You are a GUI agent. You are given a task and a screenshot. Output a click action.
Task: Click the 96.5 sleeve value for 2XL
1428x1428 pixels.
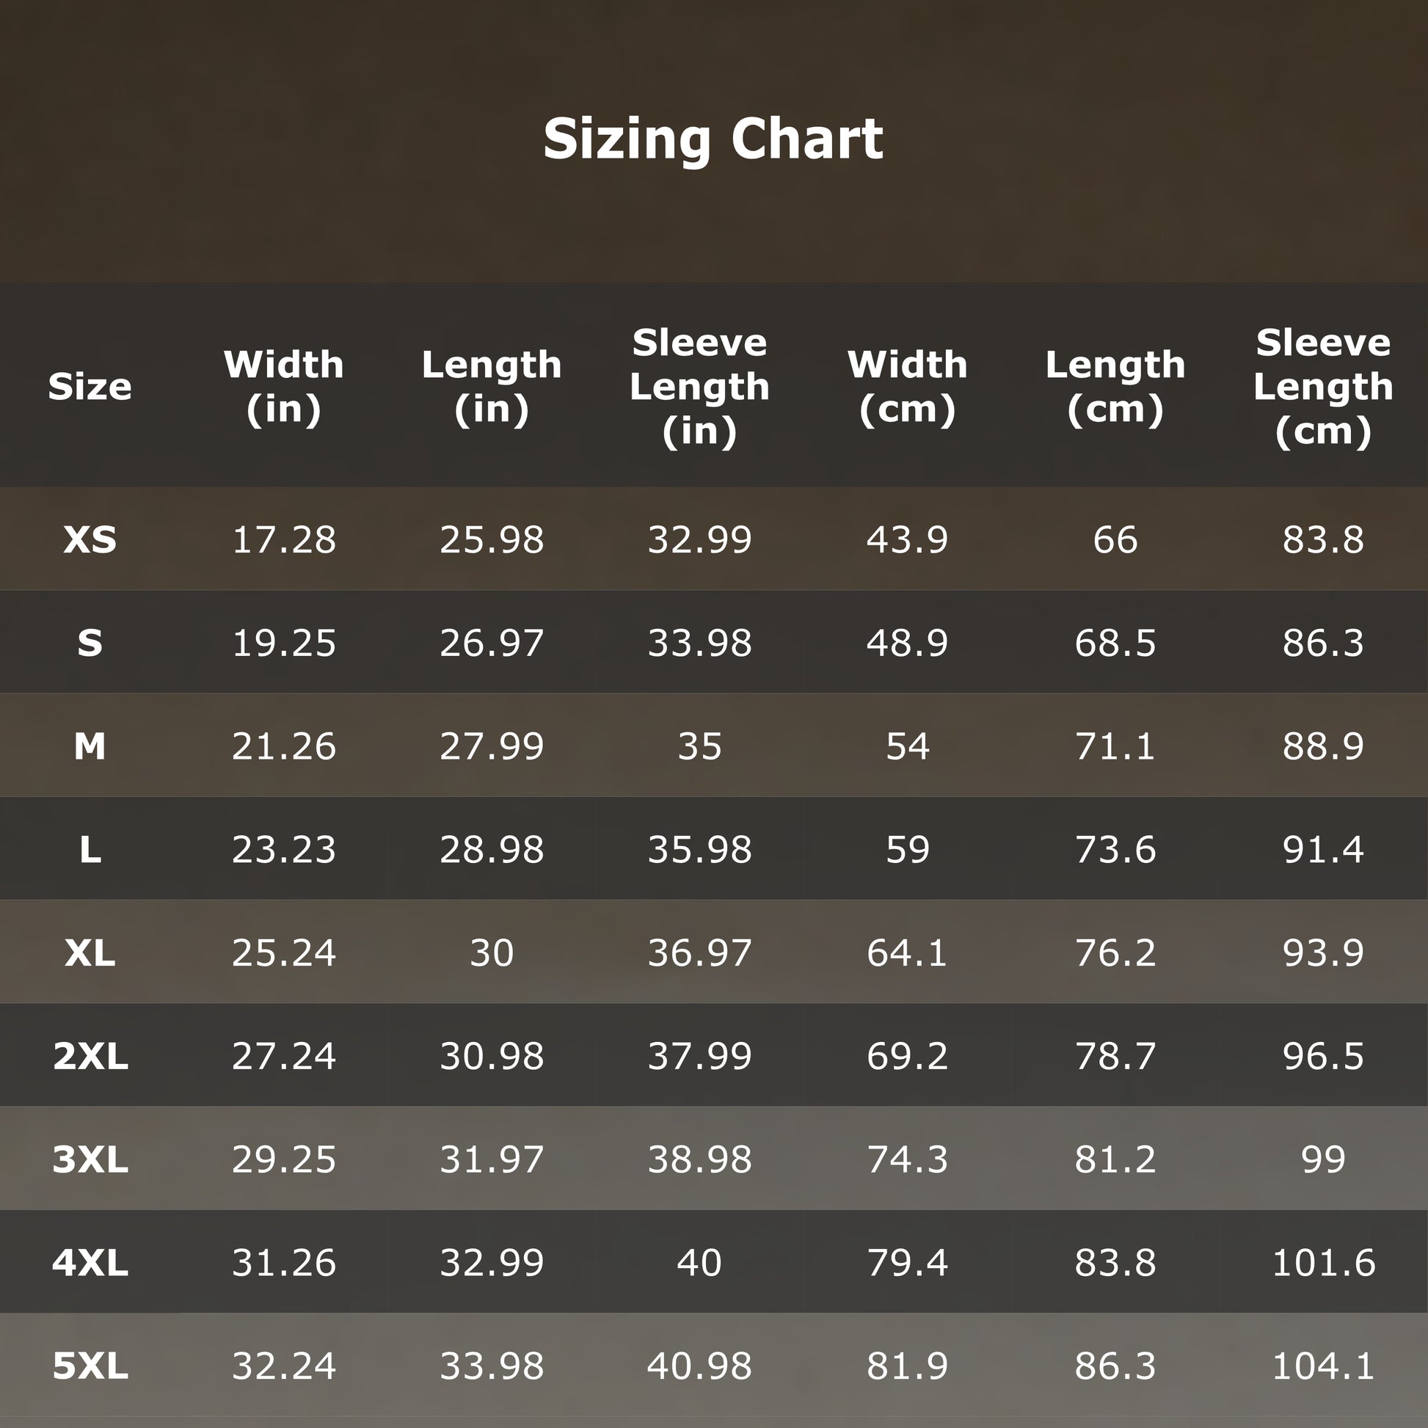[x=1322, y=1055]
